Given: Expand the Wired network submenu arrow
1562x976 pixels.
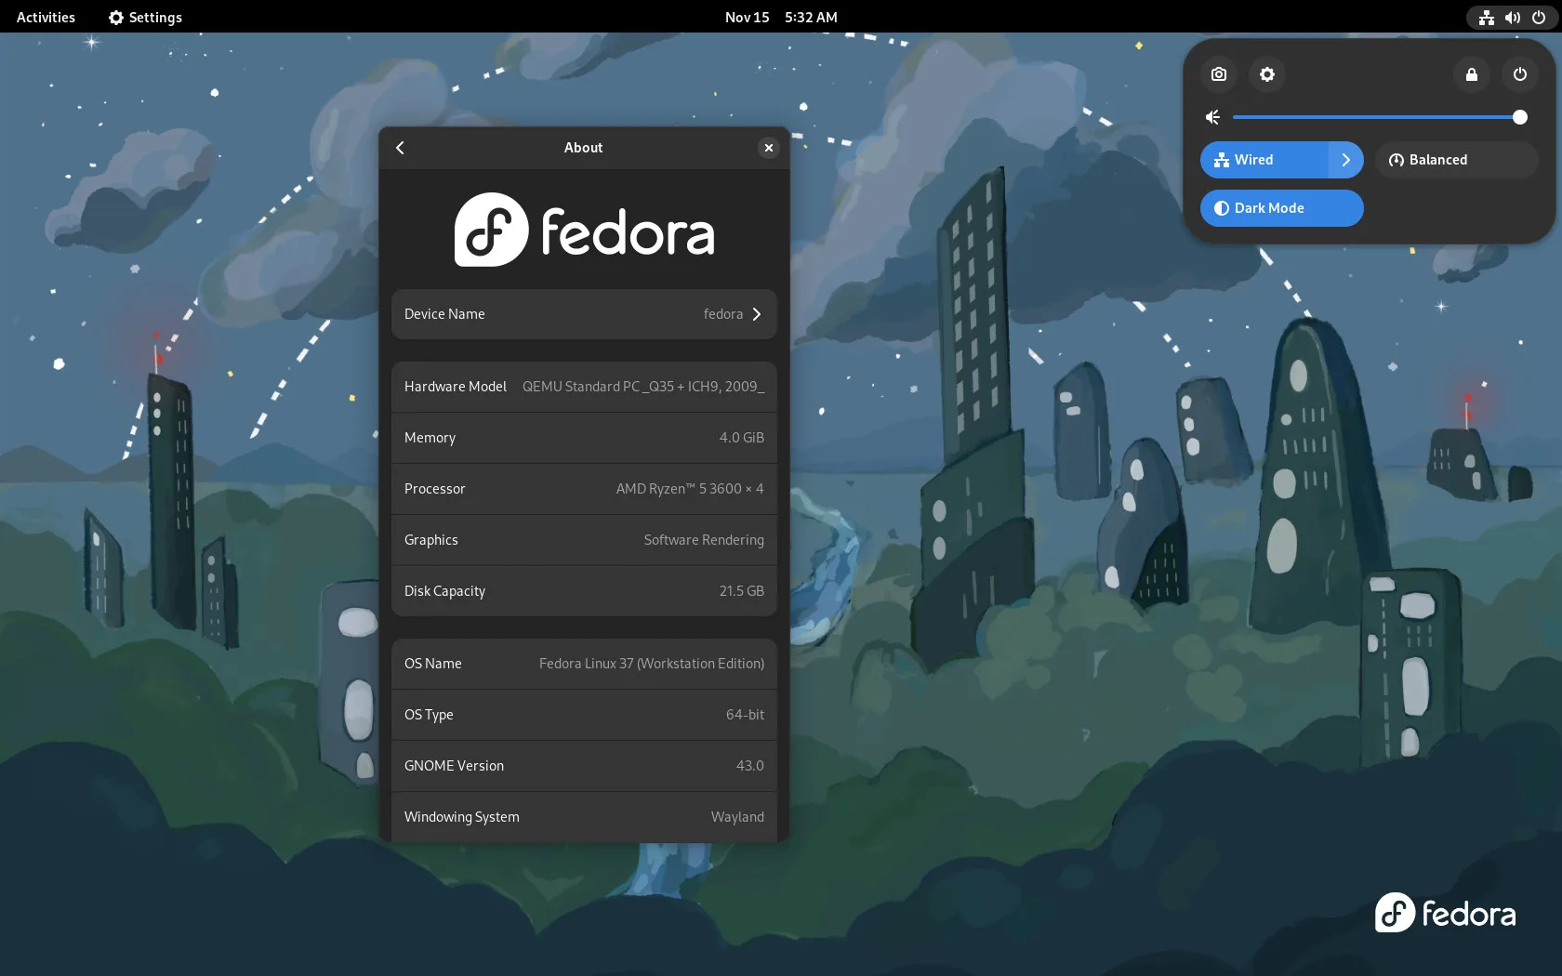Looking at the screenshot, I should tap(1345, 160).
